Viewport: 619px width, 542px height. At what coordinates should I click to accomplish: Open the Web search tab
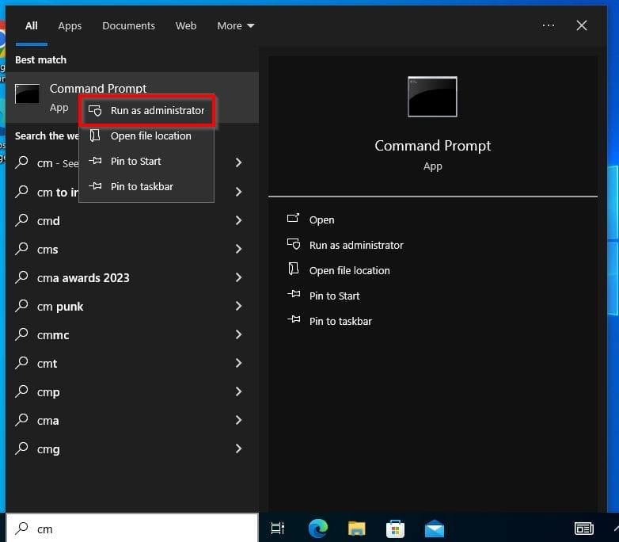point(186,25)
